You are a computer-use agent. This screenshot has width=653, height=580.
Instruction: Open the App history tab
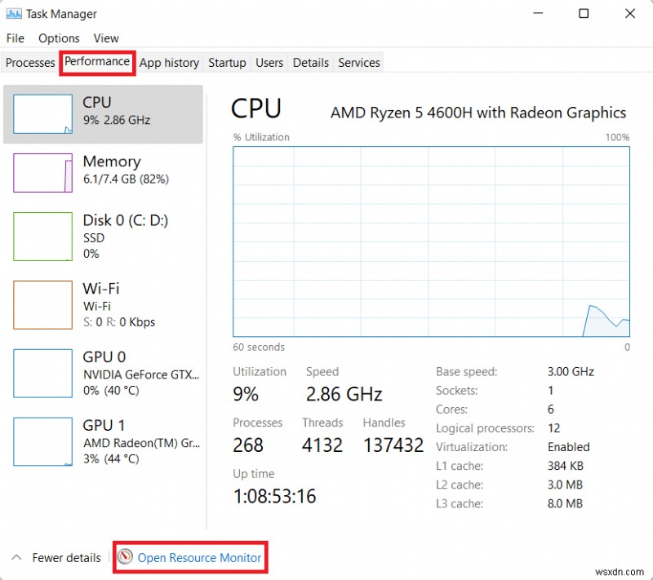pos(169,62)
